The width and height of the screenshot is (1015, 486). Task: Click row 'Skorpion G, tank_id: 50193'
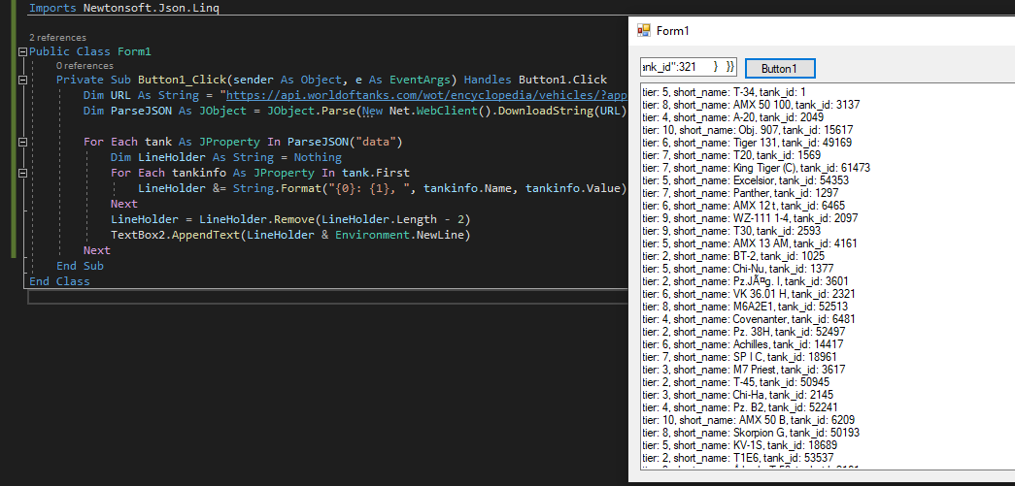(751, 433)
